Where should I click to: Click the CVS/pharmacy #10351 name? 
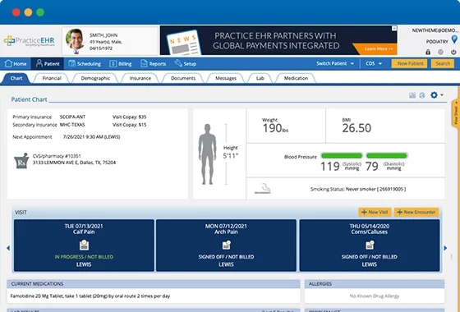[57, 156]
